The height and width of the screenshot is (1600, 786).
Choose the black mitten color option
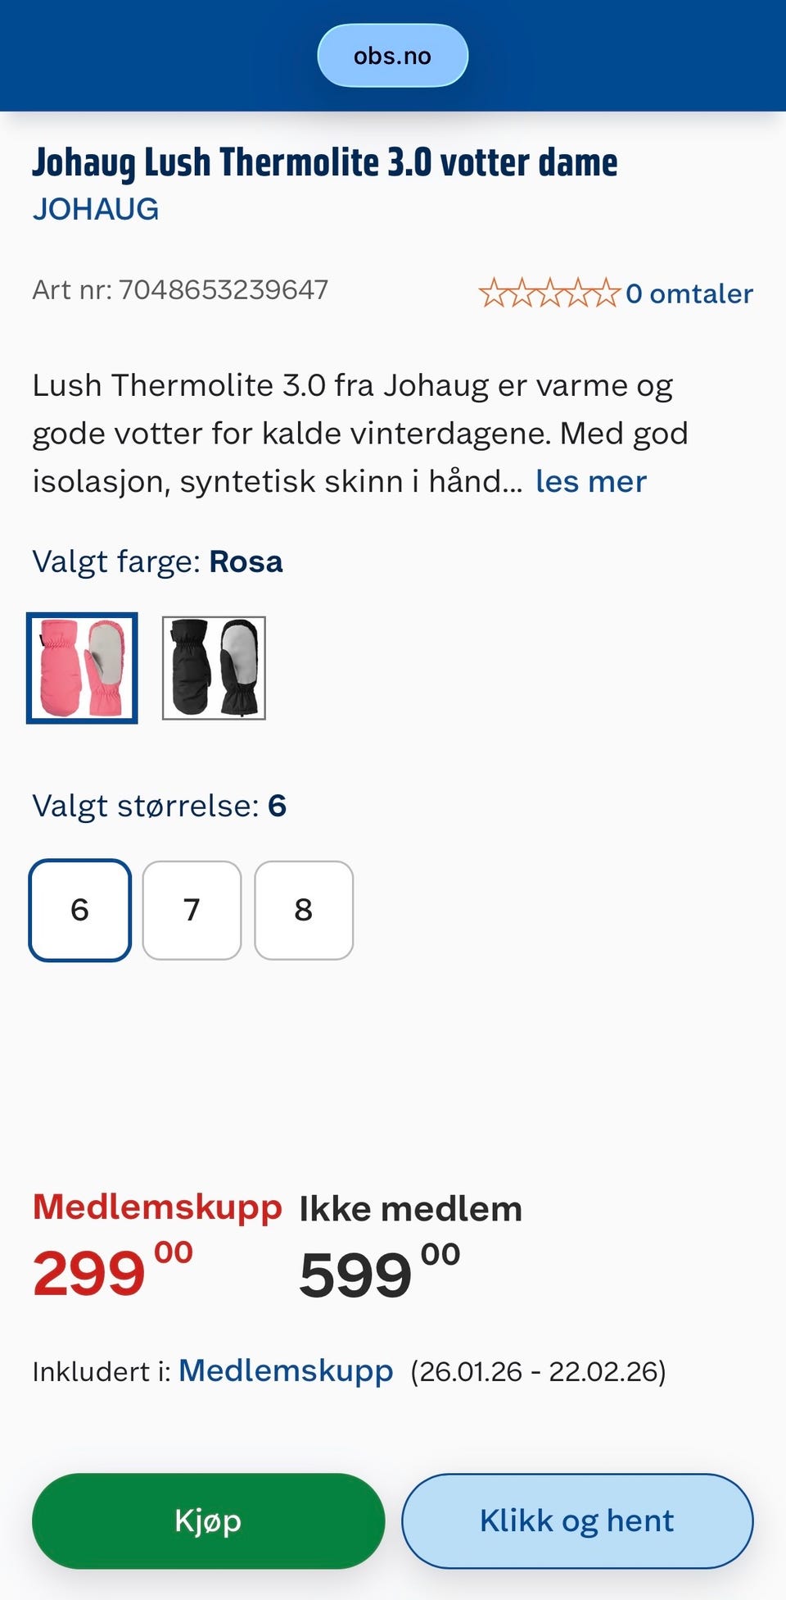214,668
